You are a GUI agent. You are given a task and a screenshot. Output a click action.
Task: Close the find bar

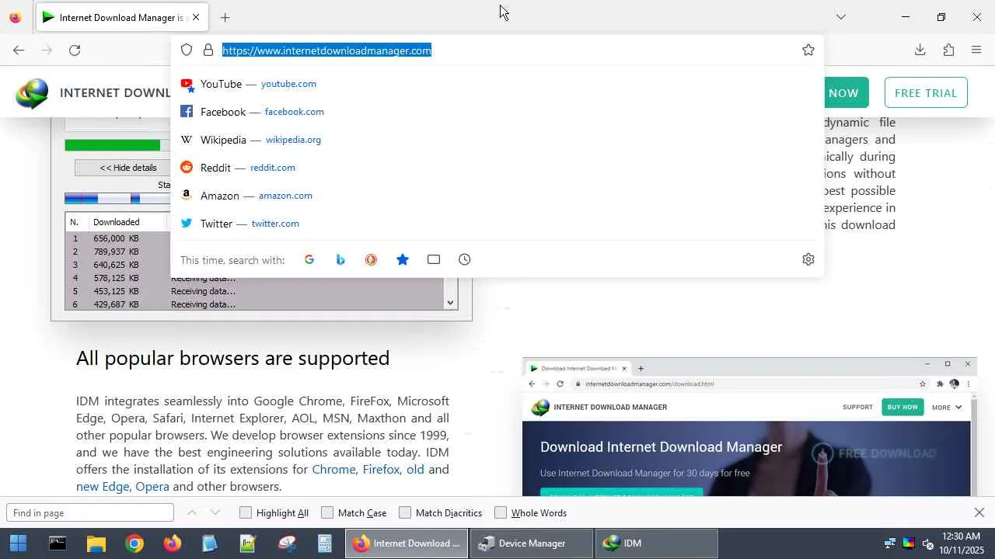pyautogui.click(x=979, y=512)
